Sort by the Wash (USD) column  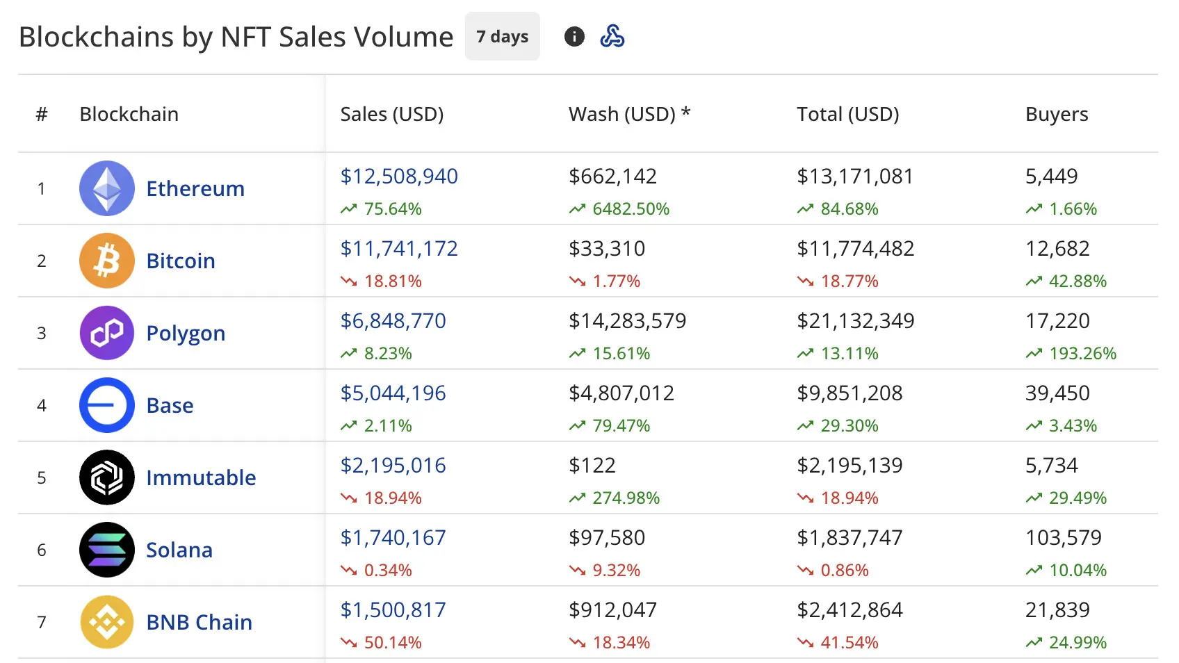click(x=628, y=114)
